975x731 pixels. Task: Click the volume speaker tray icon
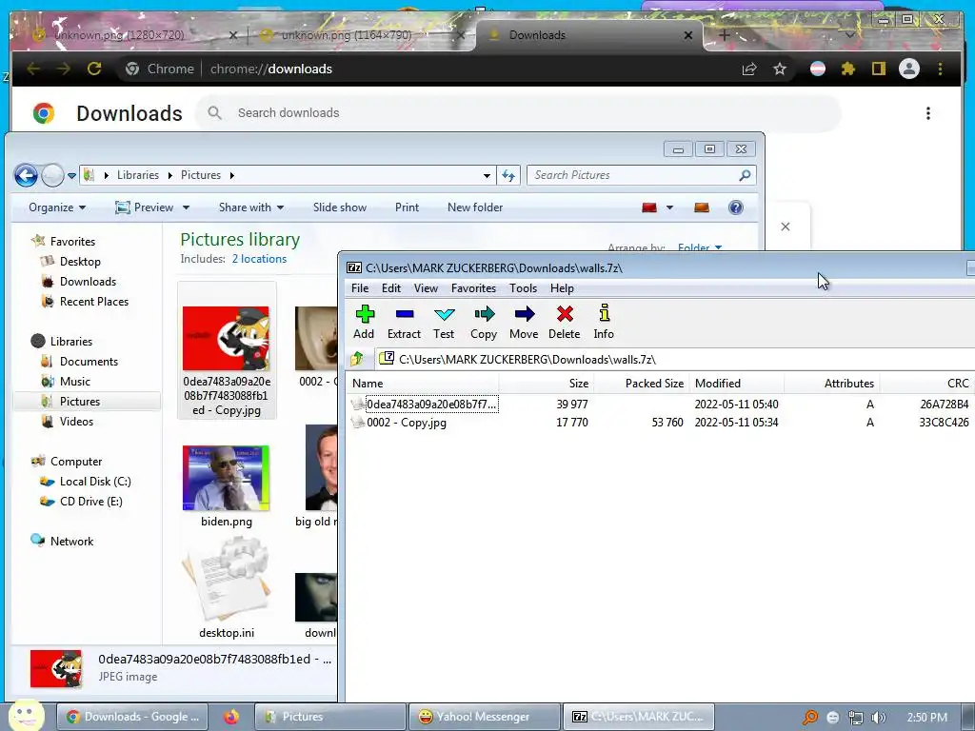pos(879,718)
